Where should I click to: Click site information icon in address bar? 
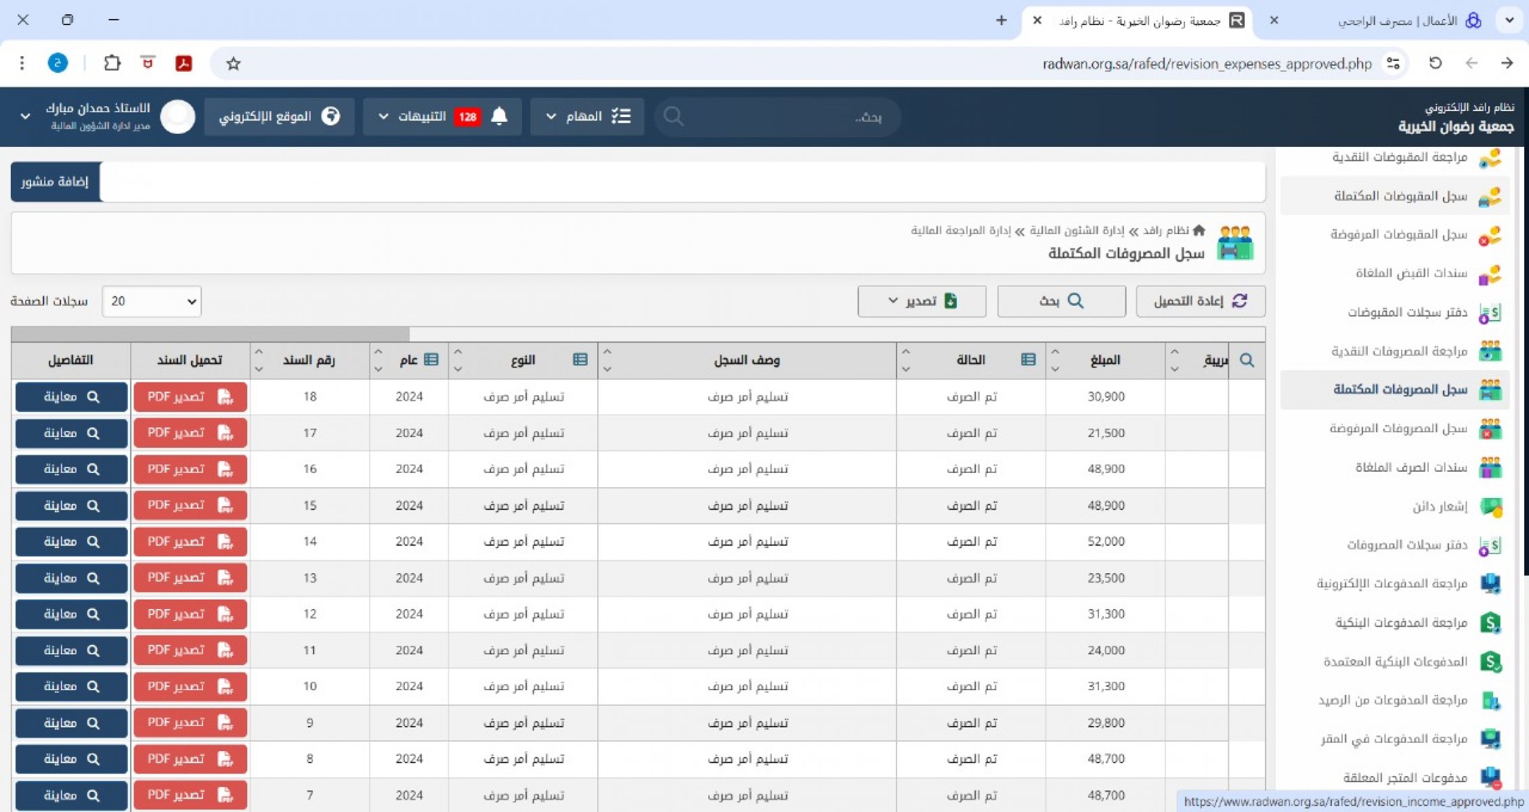[x=1394, y=64]
